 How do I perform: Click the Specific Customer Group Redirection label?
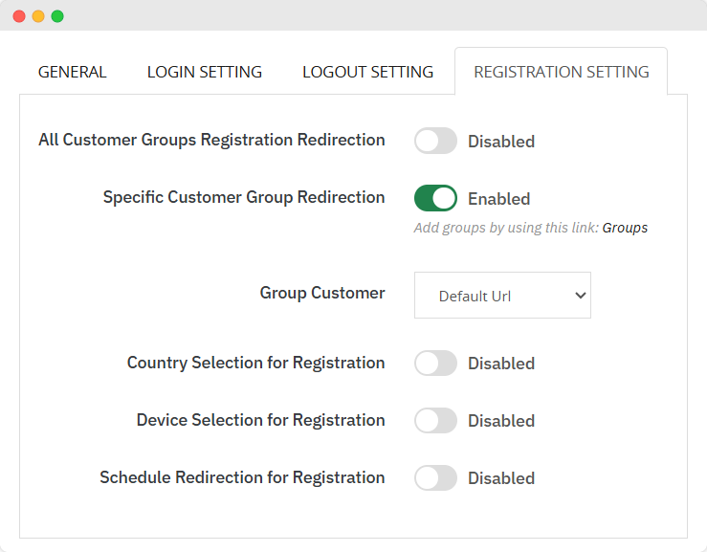[x=244, y=197]
